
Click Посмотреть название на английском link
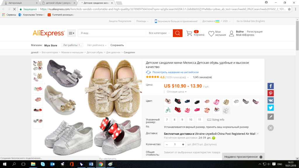pyautogui.click(x=175, y=72)
